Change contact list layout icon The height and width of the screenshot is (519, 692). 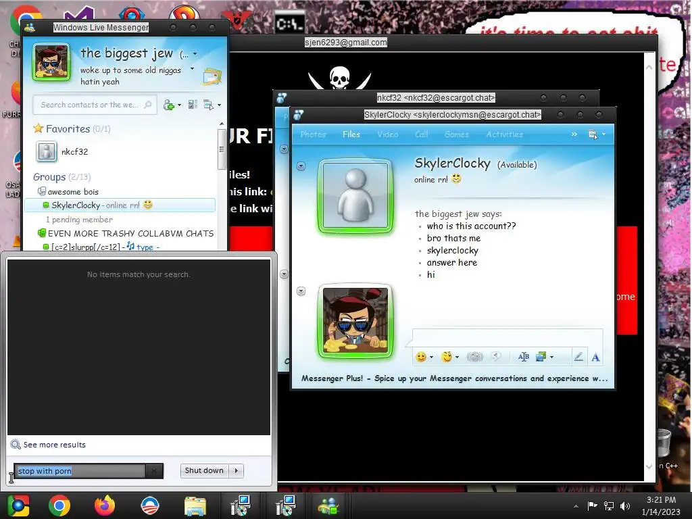coord(193,105)
